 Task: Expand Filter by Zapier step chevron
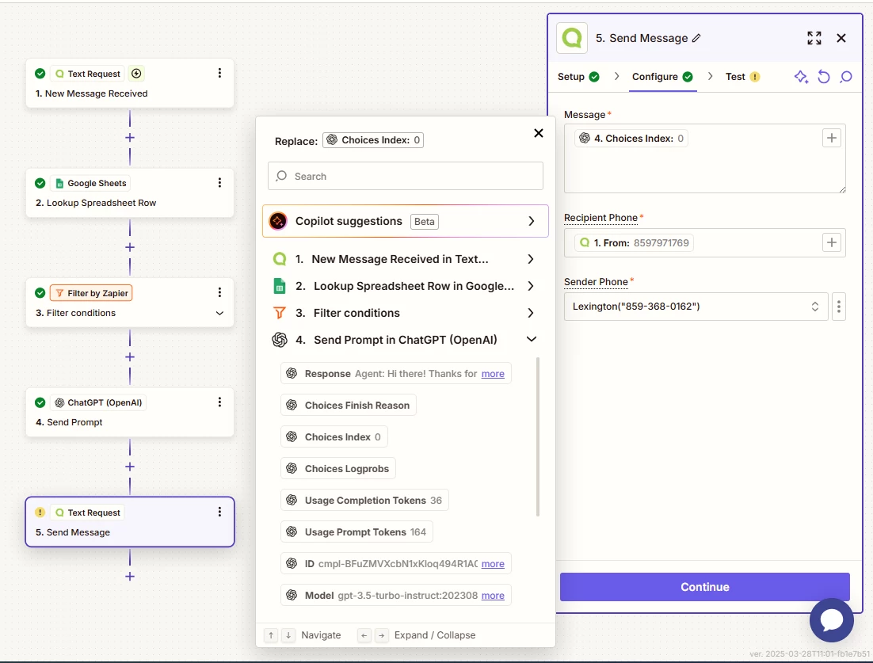click(220, 313)
